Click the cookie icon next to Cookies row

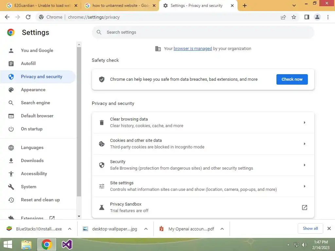(x=102, y=144)
